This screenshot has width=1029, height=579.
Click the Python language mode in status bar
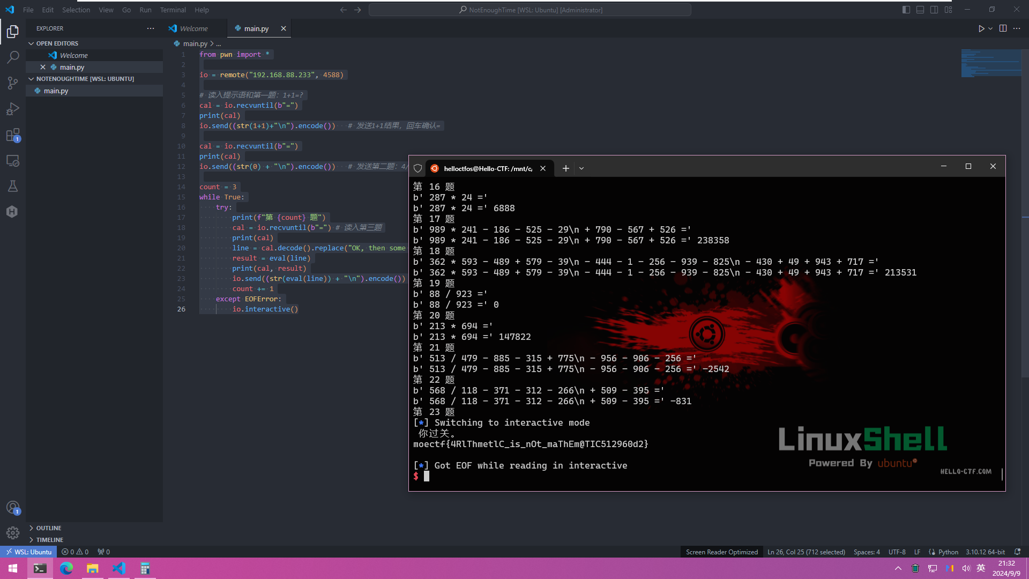(x=948, y=552)
